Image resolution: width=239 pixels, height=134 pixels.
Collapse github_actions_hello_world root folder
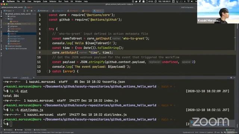point(4,14)
